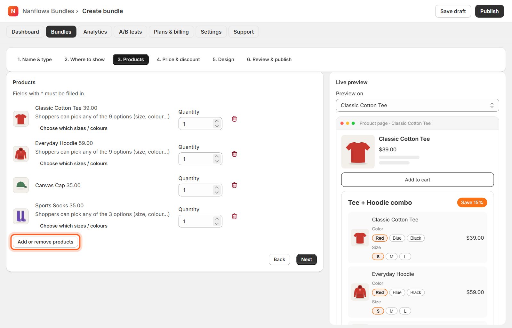
Task: Click Add to cart in preview
Action: 417,180
